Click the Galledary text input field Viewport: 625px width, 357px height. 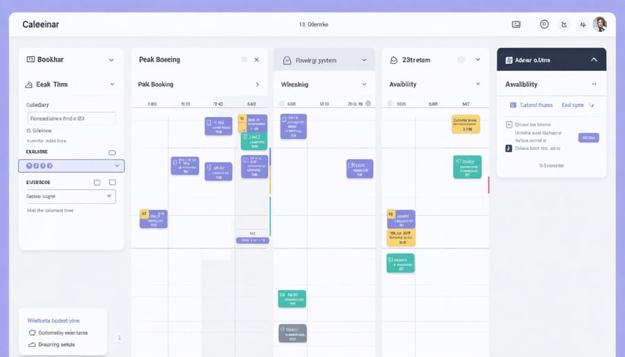pyautogui.click(x=70, y=119)
